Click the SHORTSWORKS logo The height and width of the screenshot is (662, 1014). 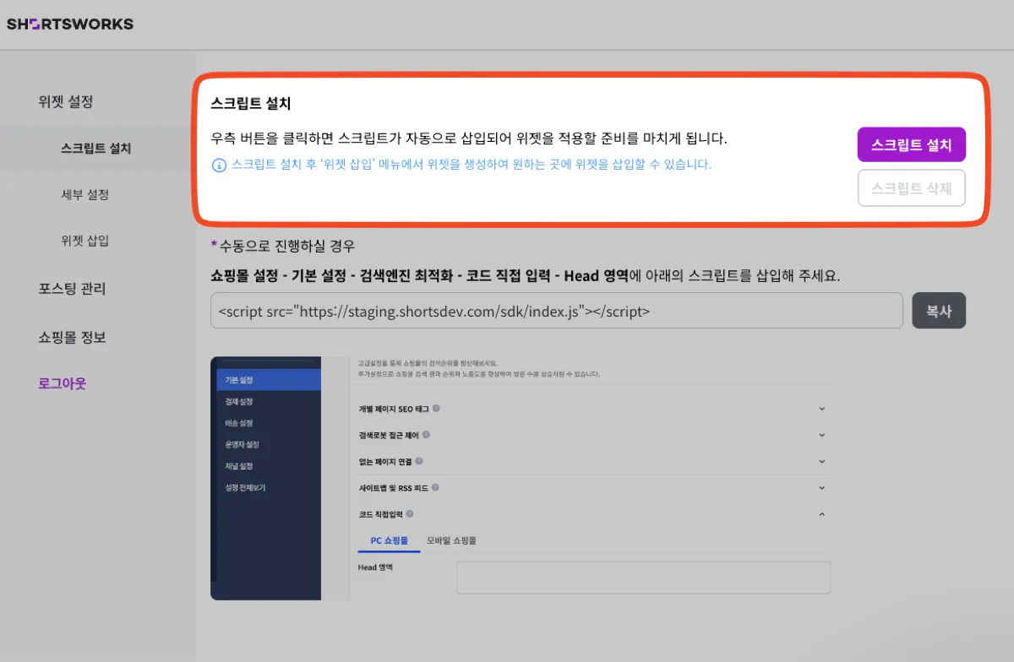(70, 24)
